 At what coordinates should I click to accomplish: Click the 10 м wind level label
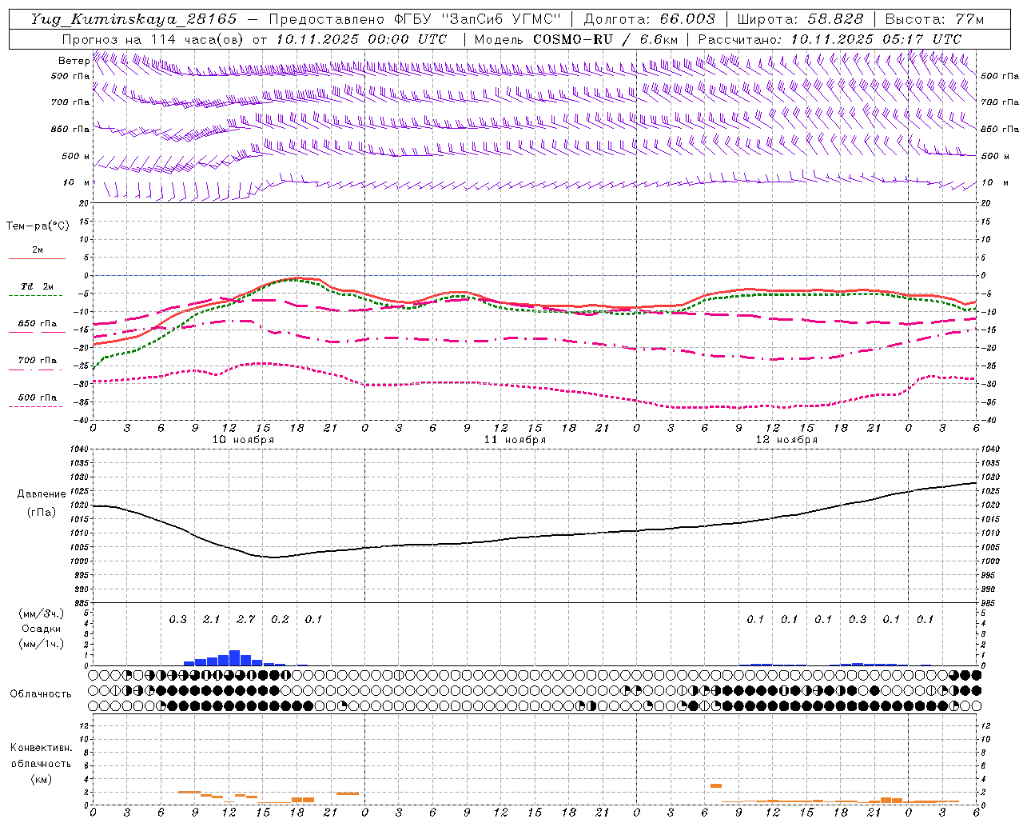(76, 183)
